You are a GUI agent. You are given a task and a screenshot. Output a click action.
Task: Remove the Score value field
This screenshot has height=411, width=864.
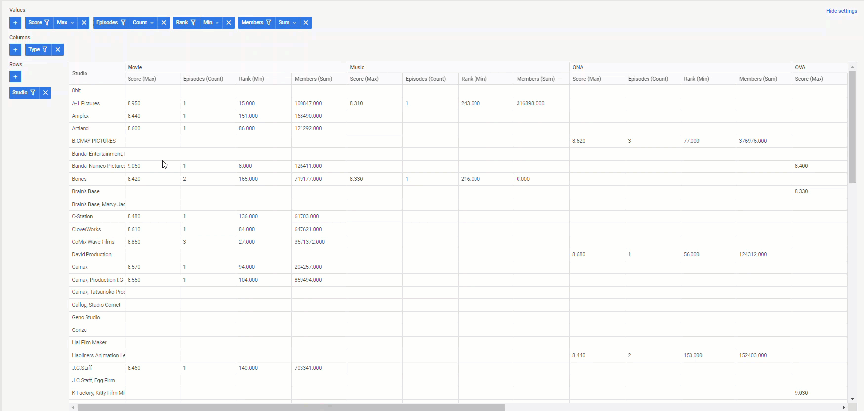point(84,23)
